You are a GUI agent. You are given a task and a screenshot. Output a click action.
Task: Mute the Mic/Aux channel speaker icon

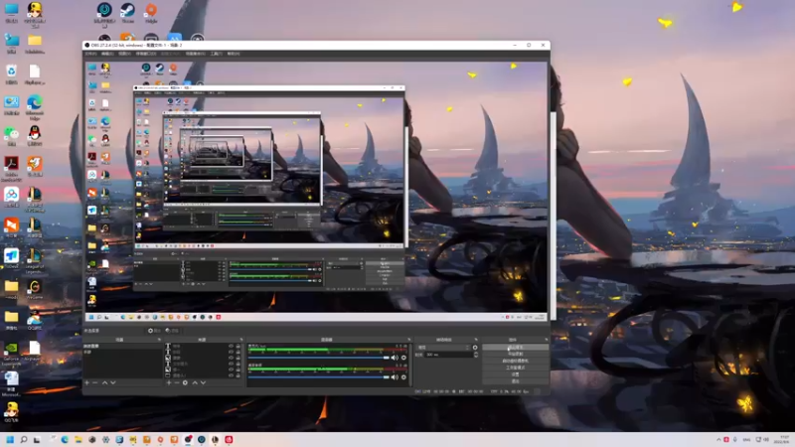click(x=395, y=358)
